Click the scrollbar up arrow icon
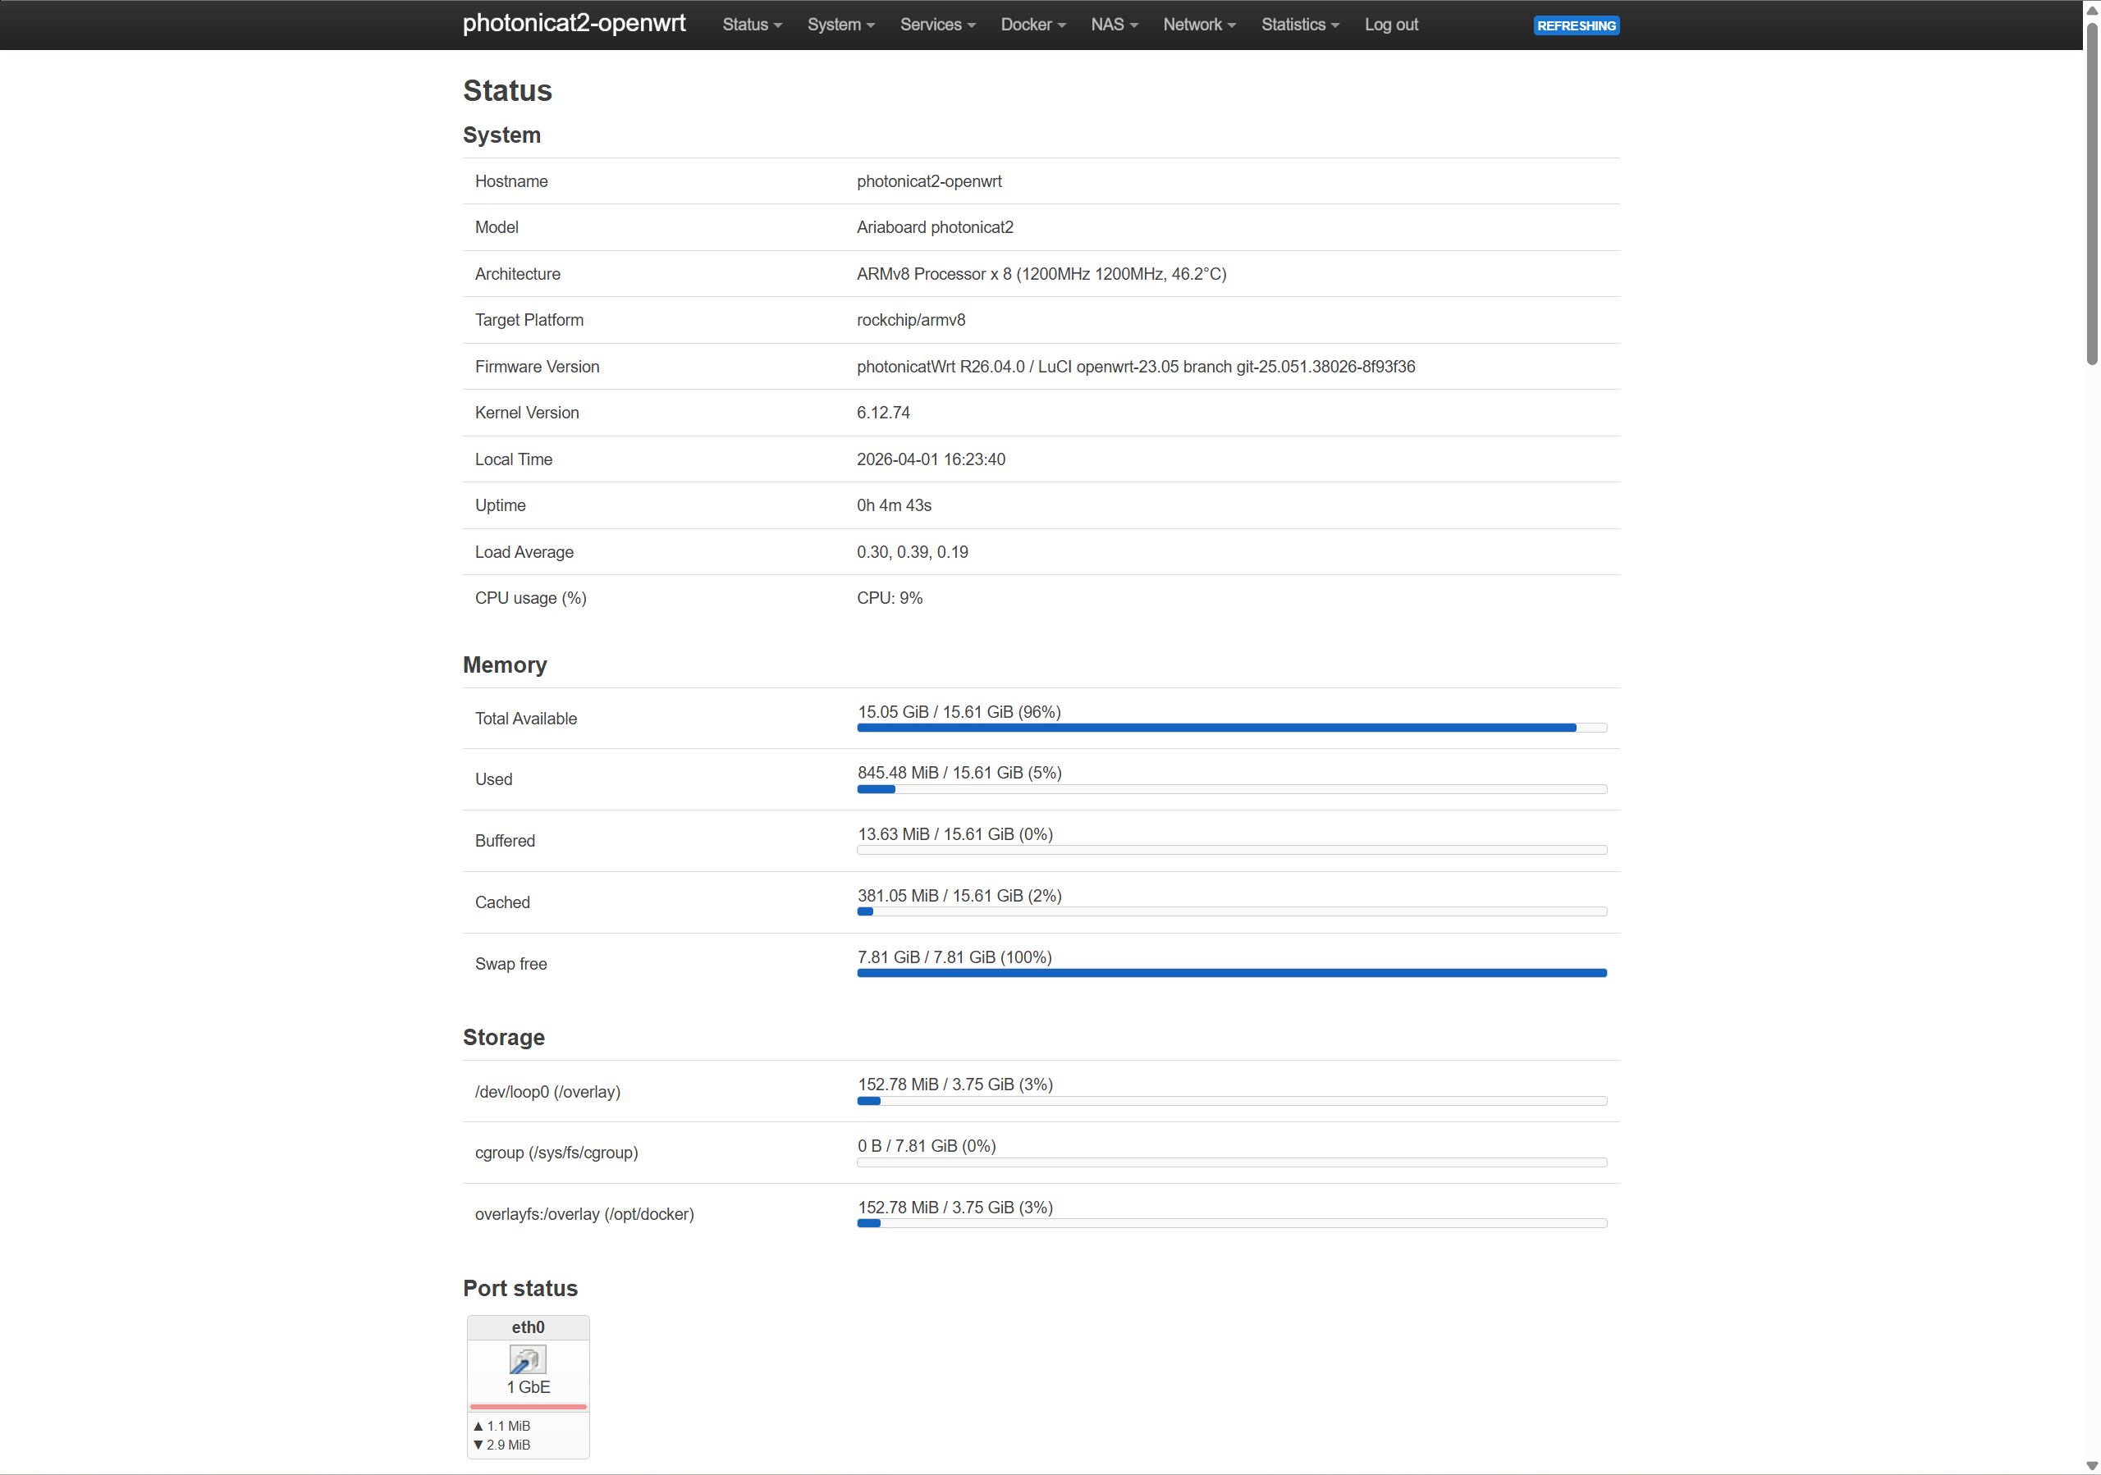 tap(2093, 8)
